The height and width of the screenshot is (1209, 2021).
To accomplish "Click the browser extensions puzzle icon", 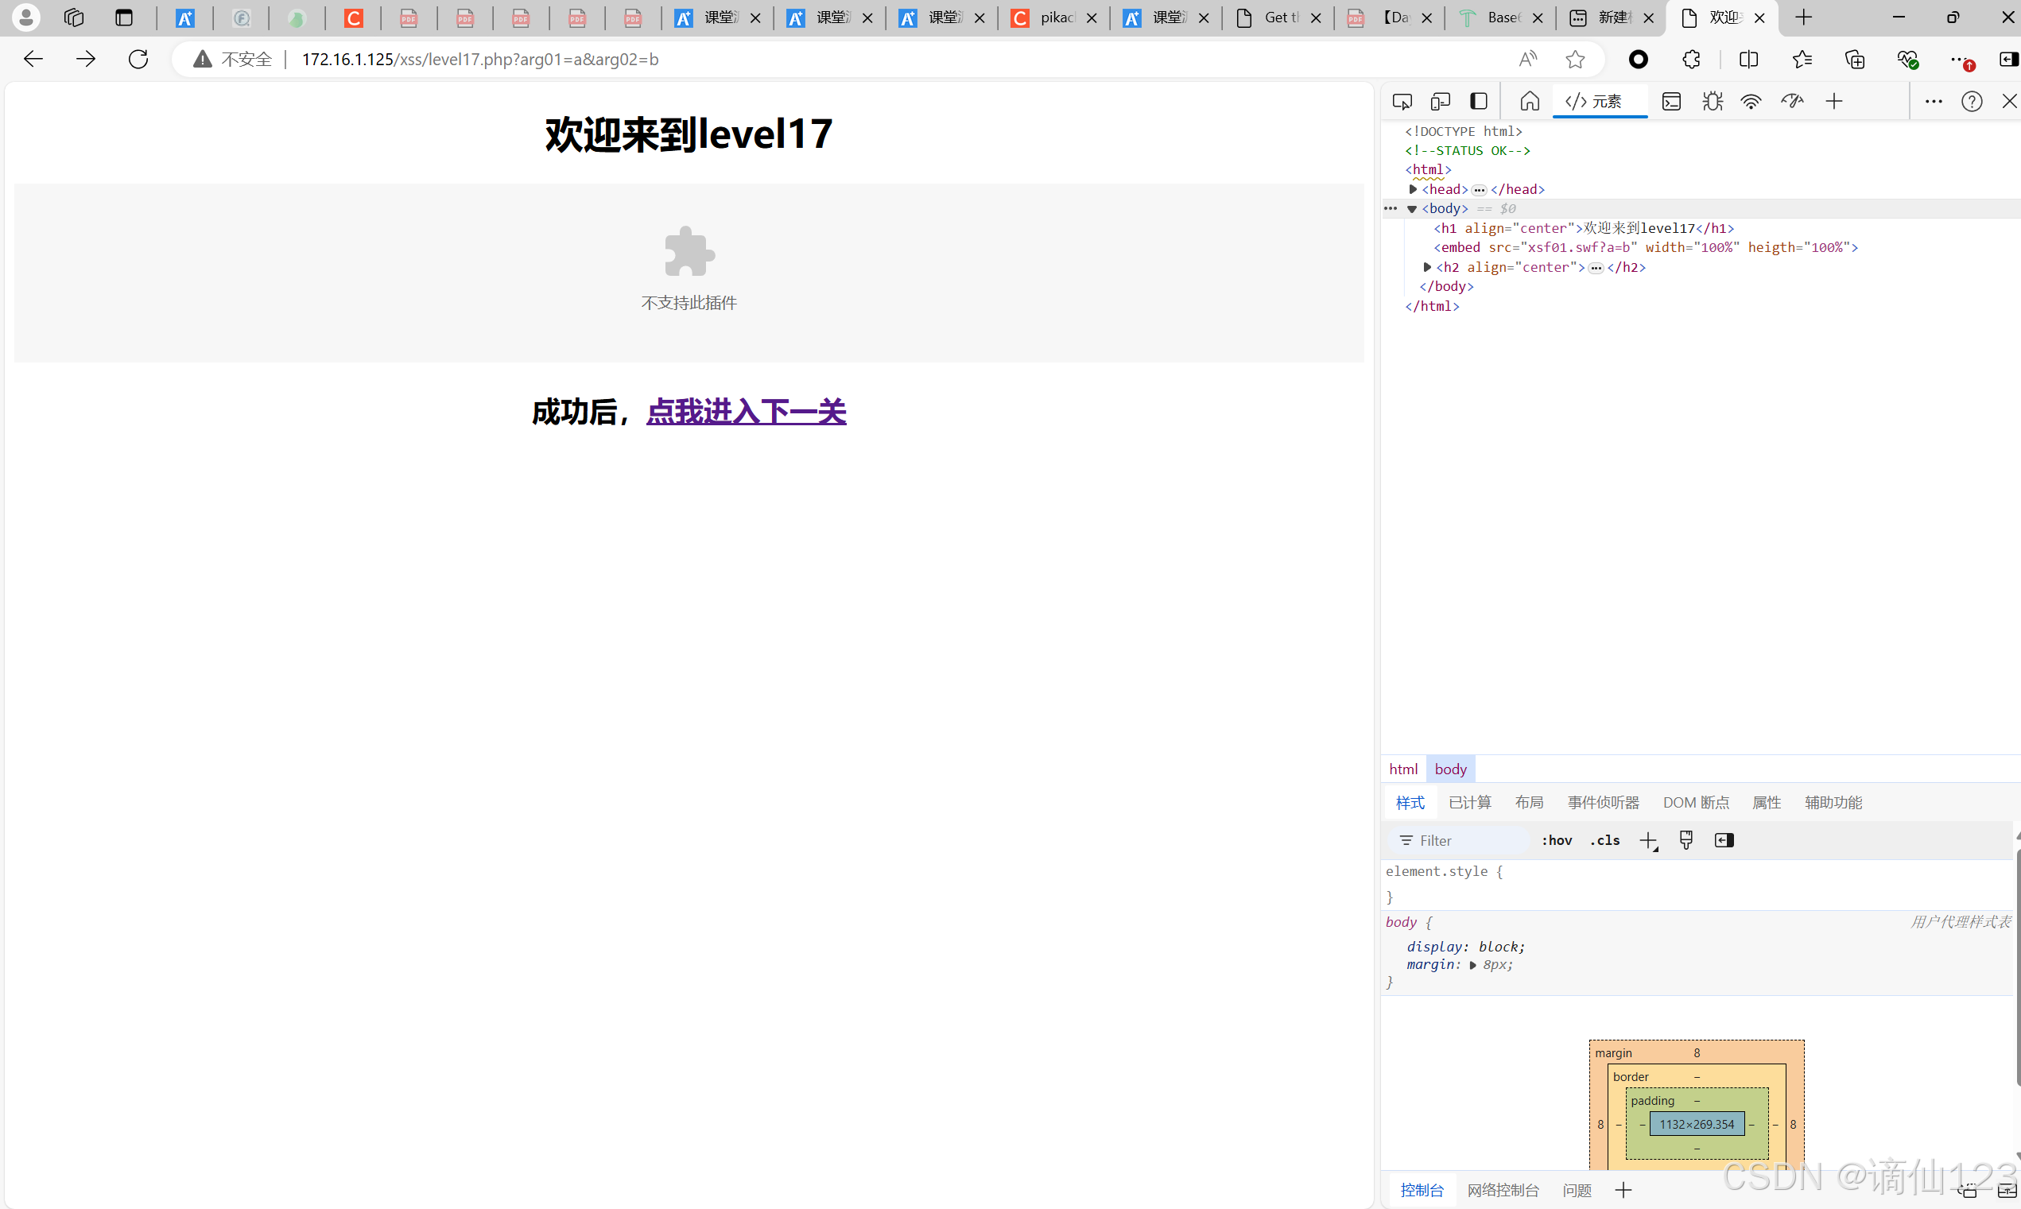I will [x=1692, y=60].
